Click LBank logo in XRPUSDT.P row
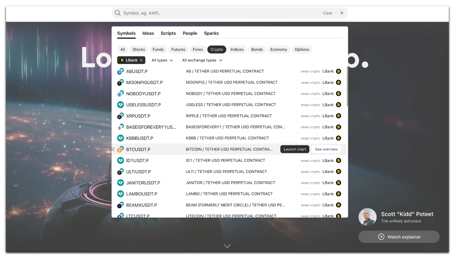 339,116
